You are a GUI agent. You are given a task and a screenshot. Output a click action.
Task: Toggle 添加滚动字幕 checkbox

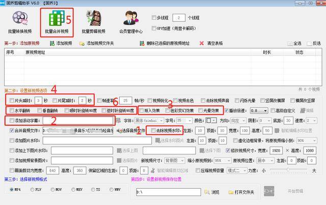12,121
